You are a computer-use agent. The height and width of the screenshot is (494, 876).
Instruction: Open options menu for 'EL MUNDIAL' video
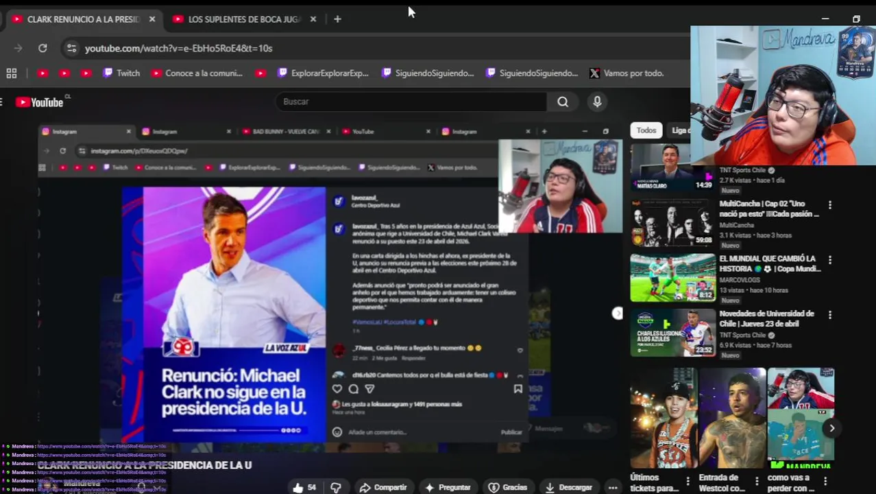(x=830, y=260)
